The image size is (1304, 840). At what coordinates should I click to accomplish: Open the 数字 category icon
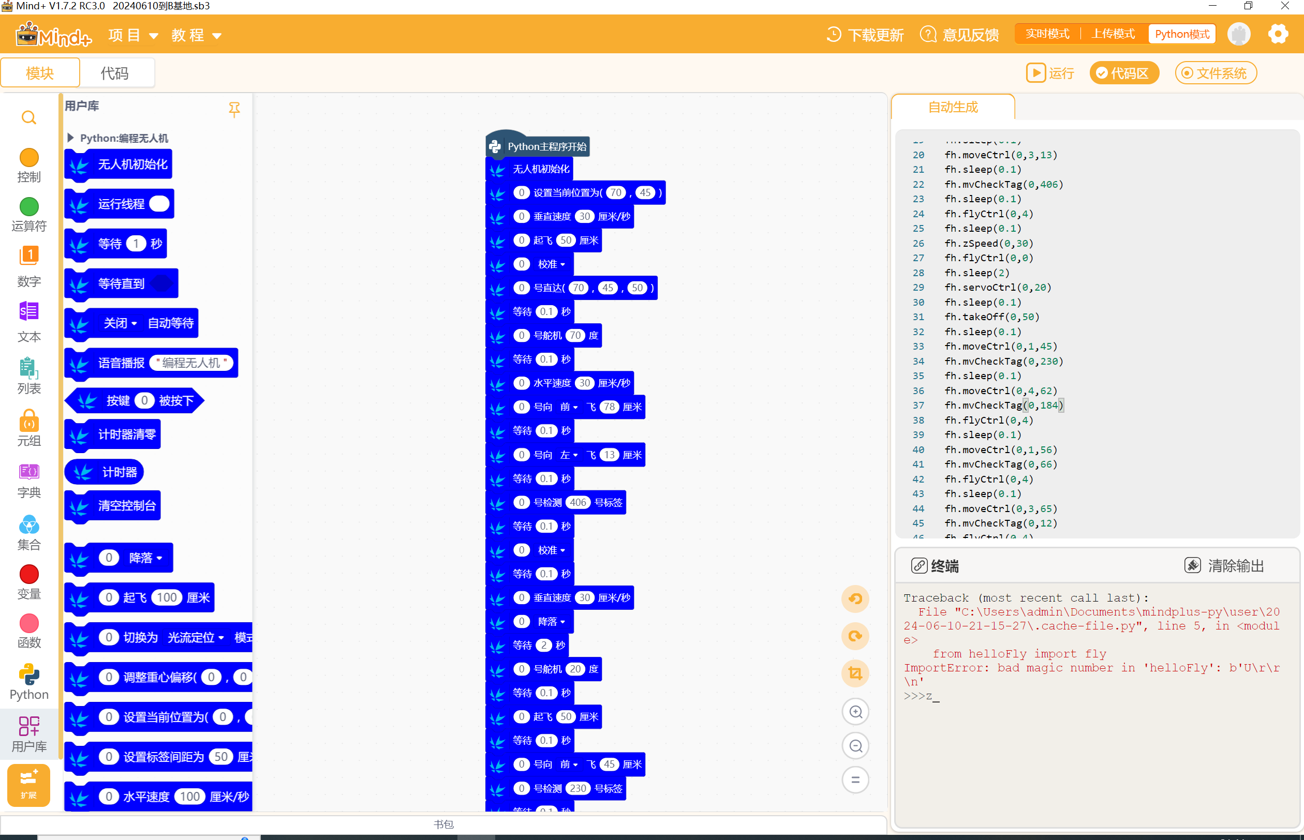coord(29,256)
